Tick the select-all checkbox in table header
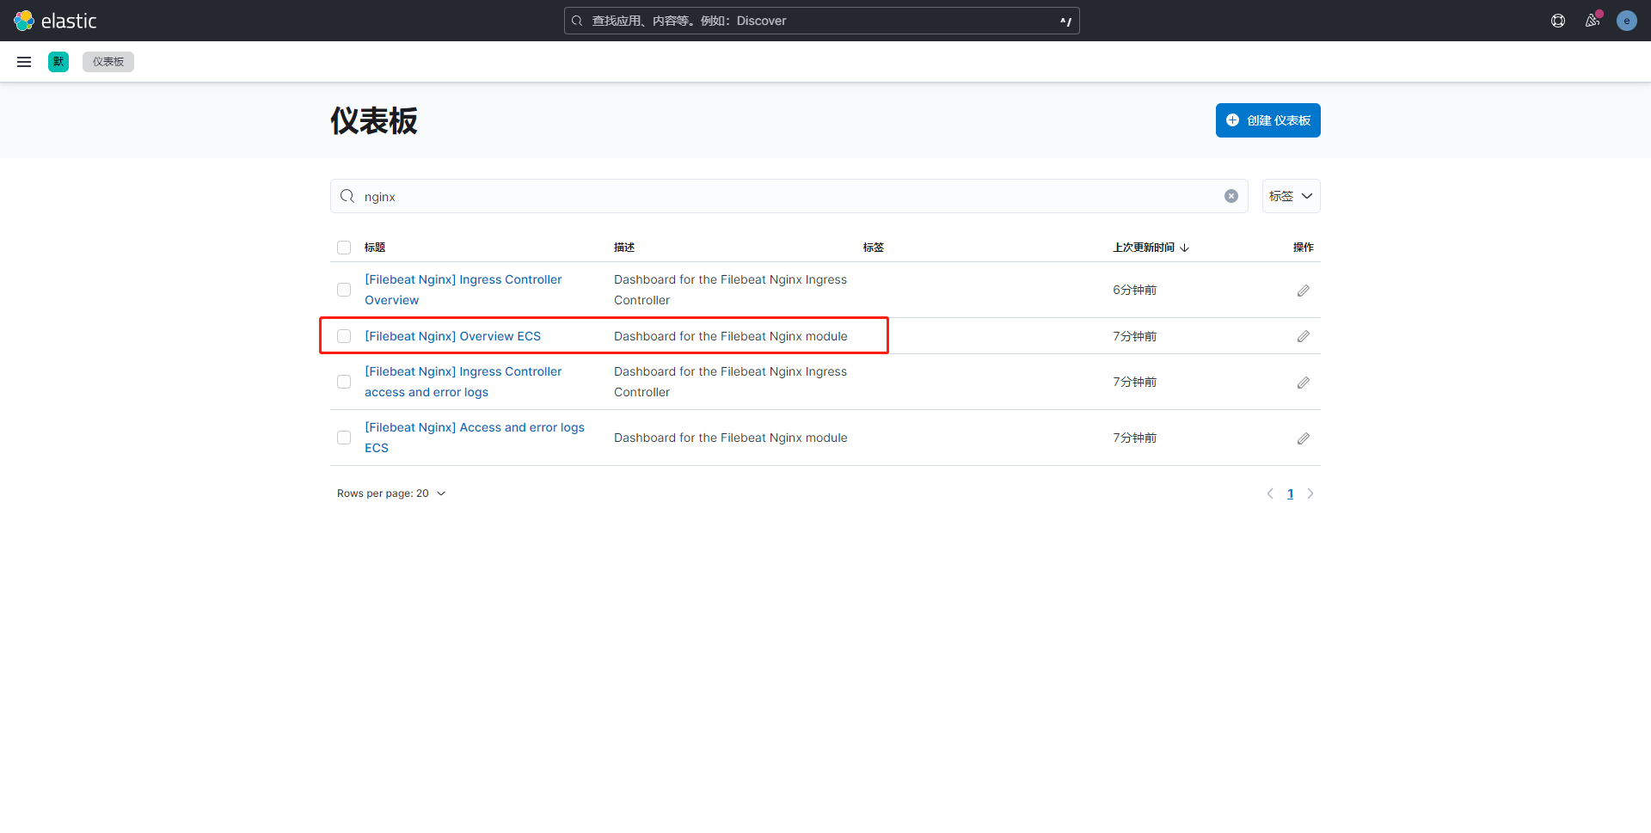1651x833 pixels. [344, 248]
